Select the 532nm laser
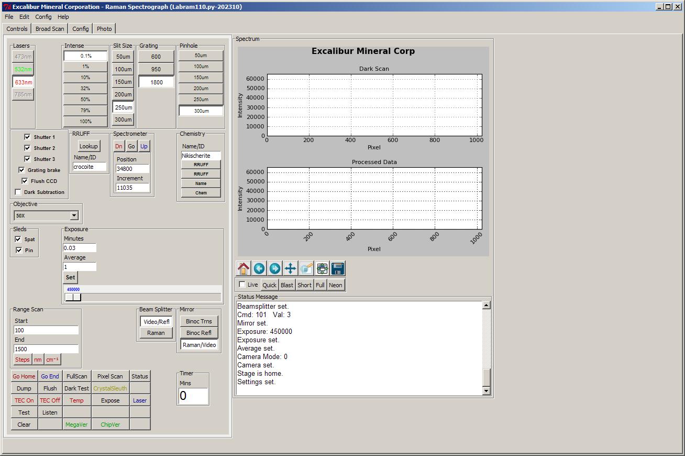685x456 pixels. (23, 69)
